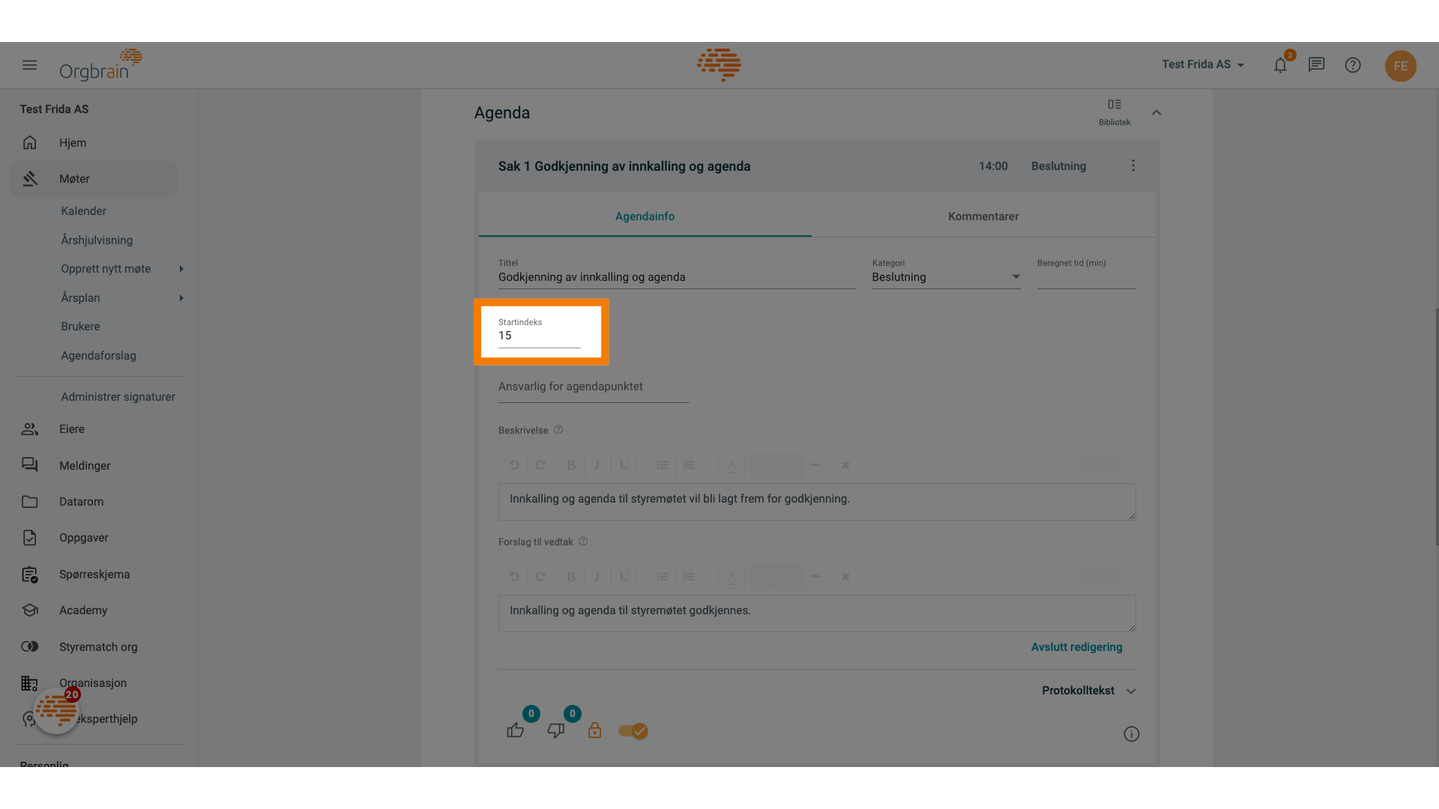Viewport: 1439px width, 809px height.
Task: Toggle bold in Forslag til vedtak editor
Action: point(571,577)
